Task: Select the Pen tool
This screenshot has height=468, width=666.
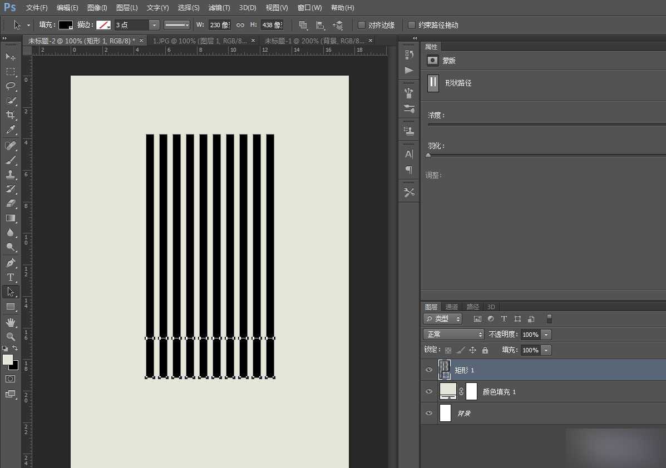Action: point(11,262)
